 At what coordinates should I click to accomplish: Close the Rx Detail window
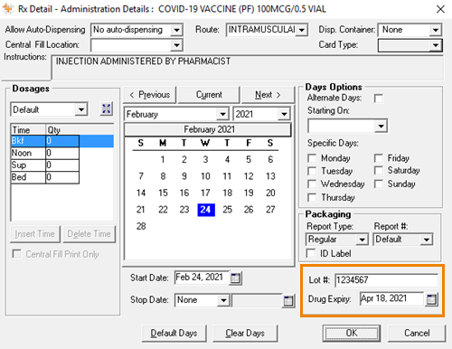click(440, 9)
